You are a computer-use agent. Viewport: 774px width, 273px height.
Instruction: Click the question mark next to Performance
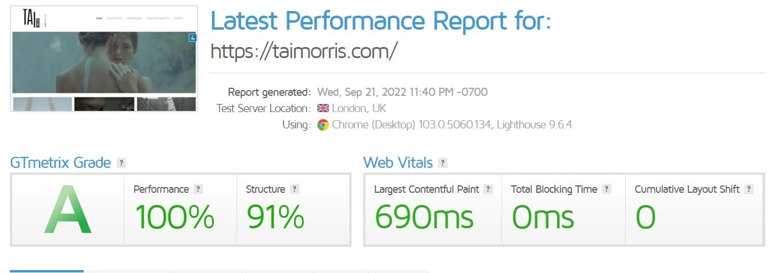[198, 189]
